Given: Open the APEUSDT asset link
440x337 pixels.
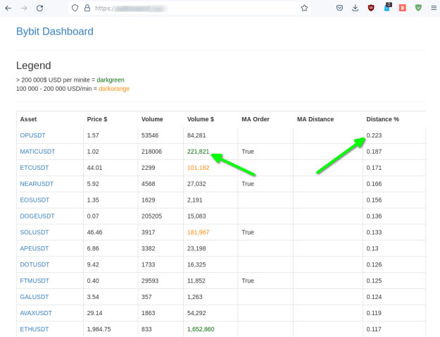Looking at the screenshot, I should [x=34, y=248].
